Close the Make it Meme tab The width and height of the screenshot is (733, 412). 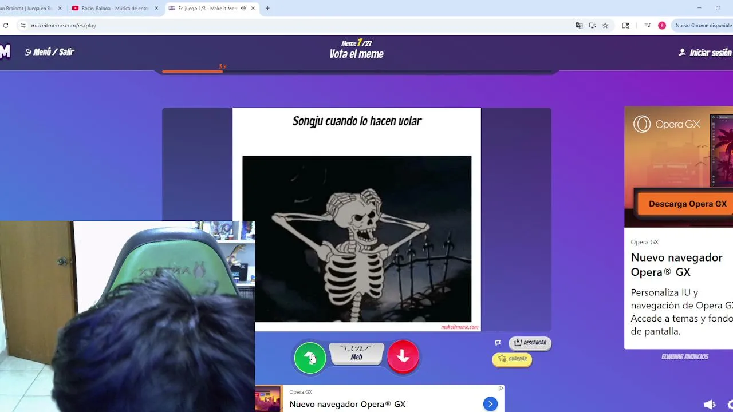(253, 9)
